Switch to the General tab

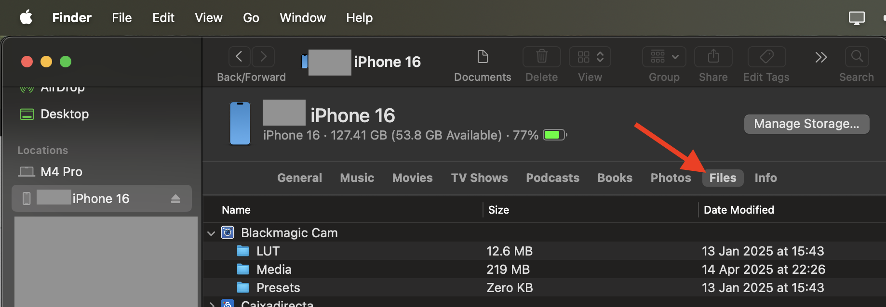click(x=299, y=178)
